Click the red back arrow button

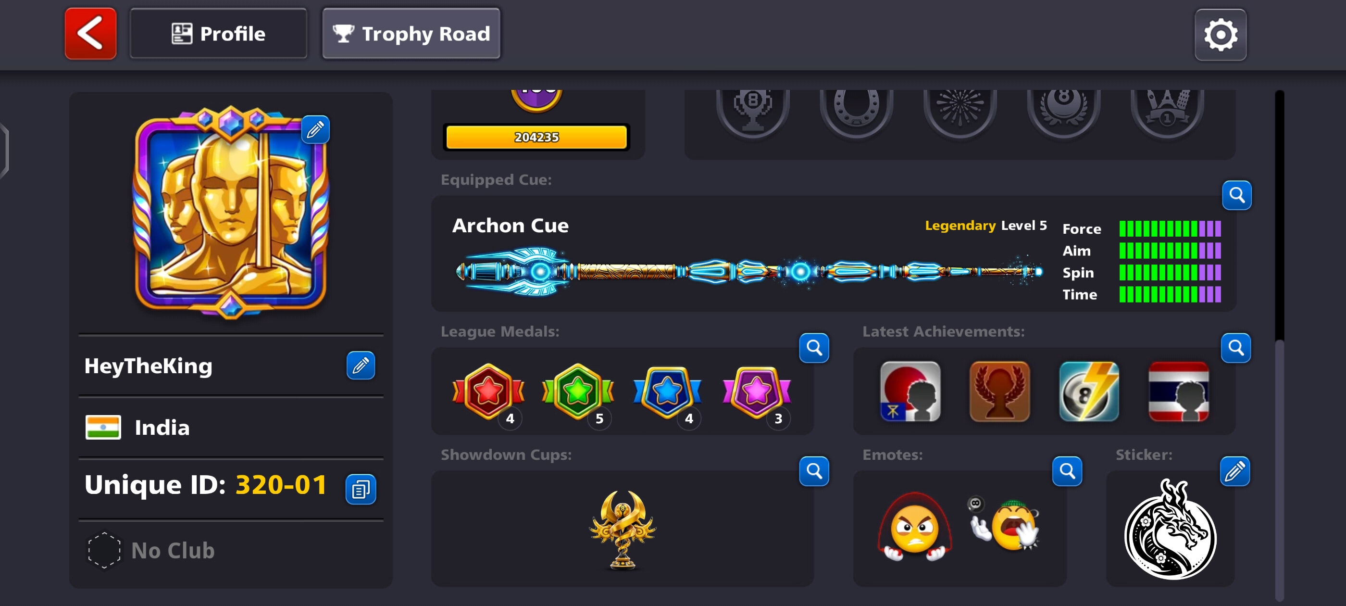[x=90, y=34]
